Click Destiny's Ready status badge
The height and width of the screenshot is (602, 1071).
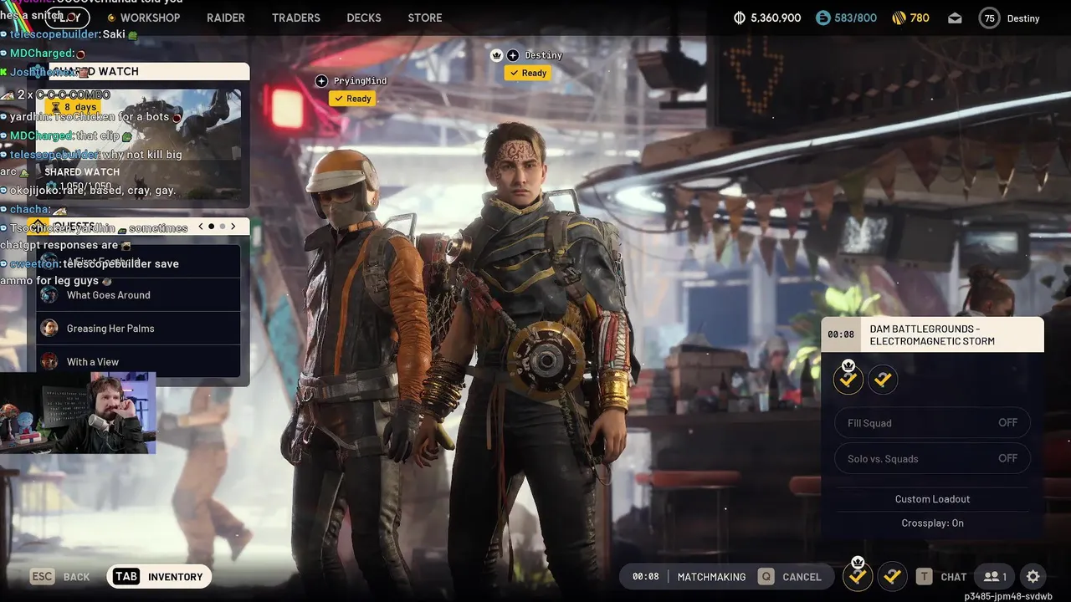click(x=527, y=73)
